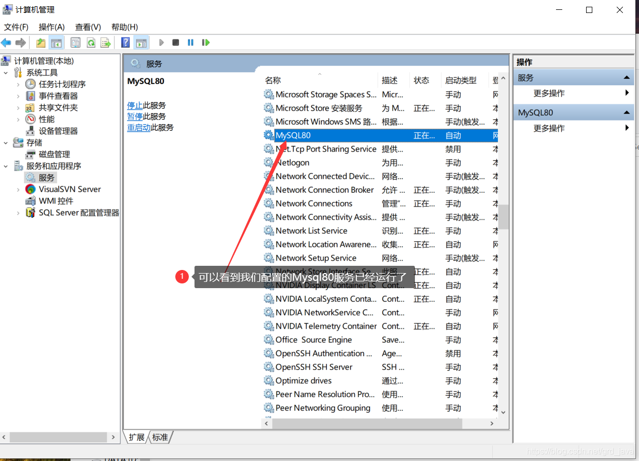
Task: Open the 帮助(H) menu
Action: 124,27
